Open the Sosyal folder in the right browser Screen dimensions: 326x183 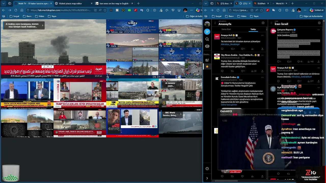click(x=216, y=16)
